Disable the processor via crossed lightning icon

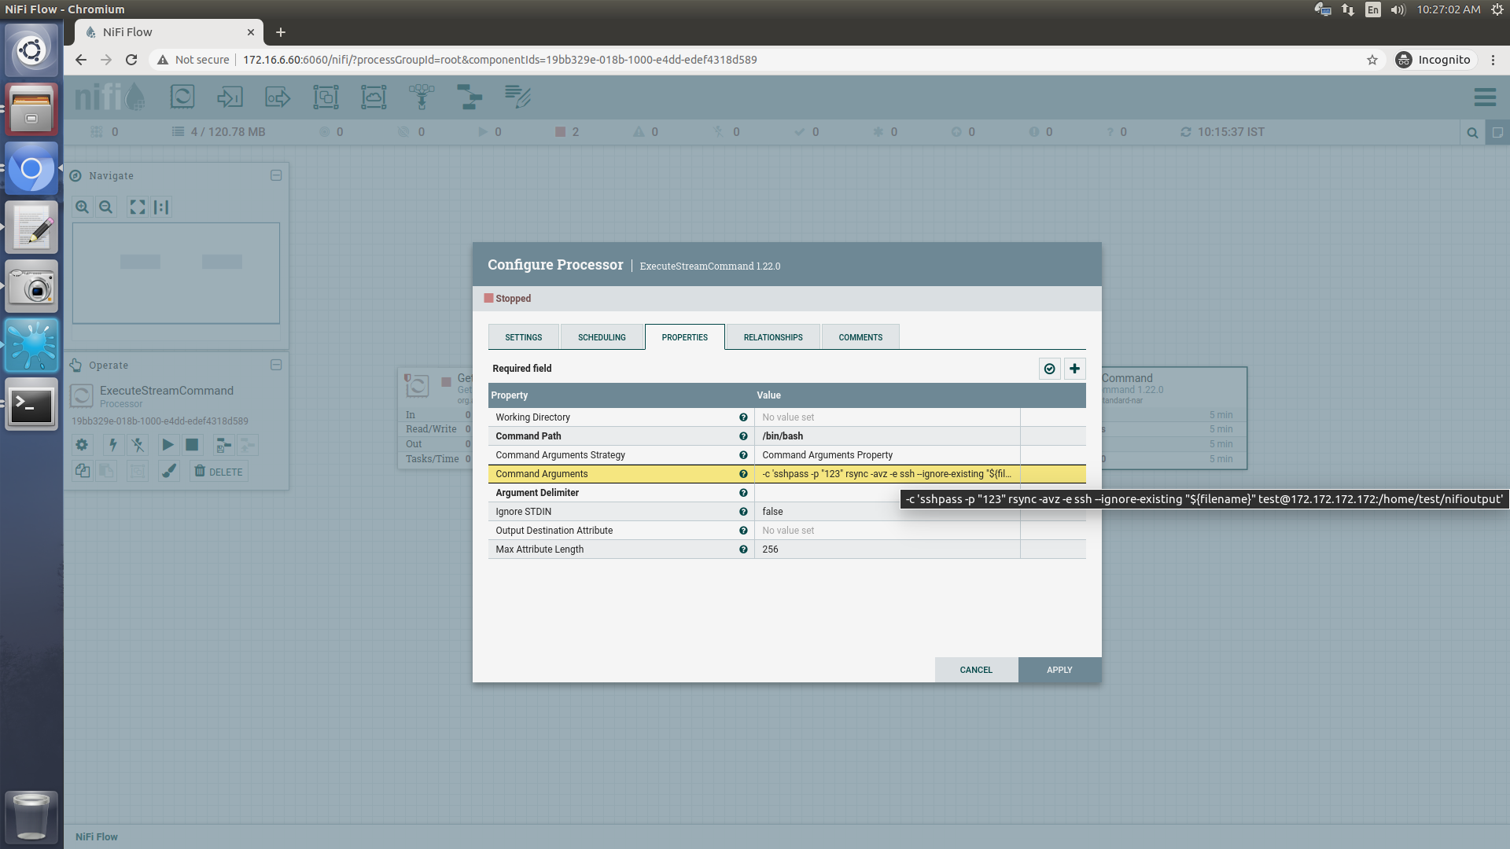[138, 445]
